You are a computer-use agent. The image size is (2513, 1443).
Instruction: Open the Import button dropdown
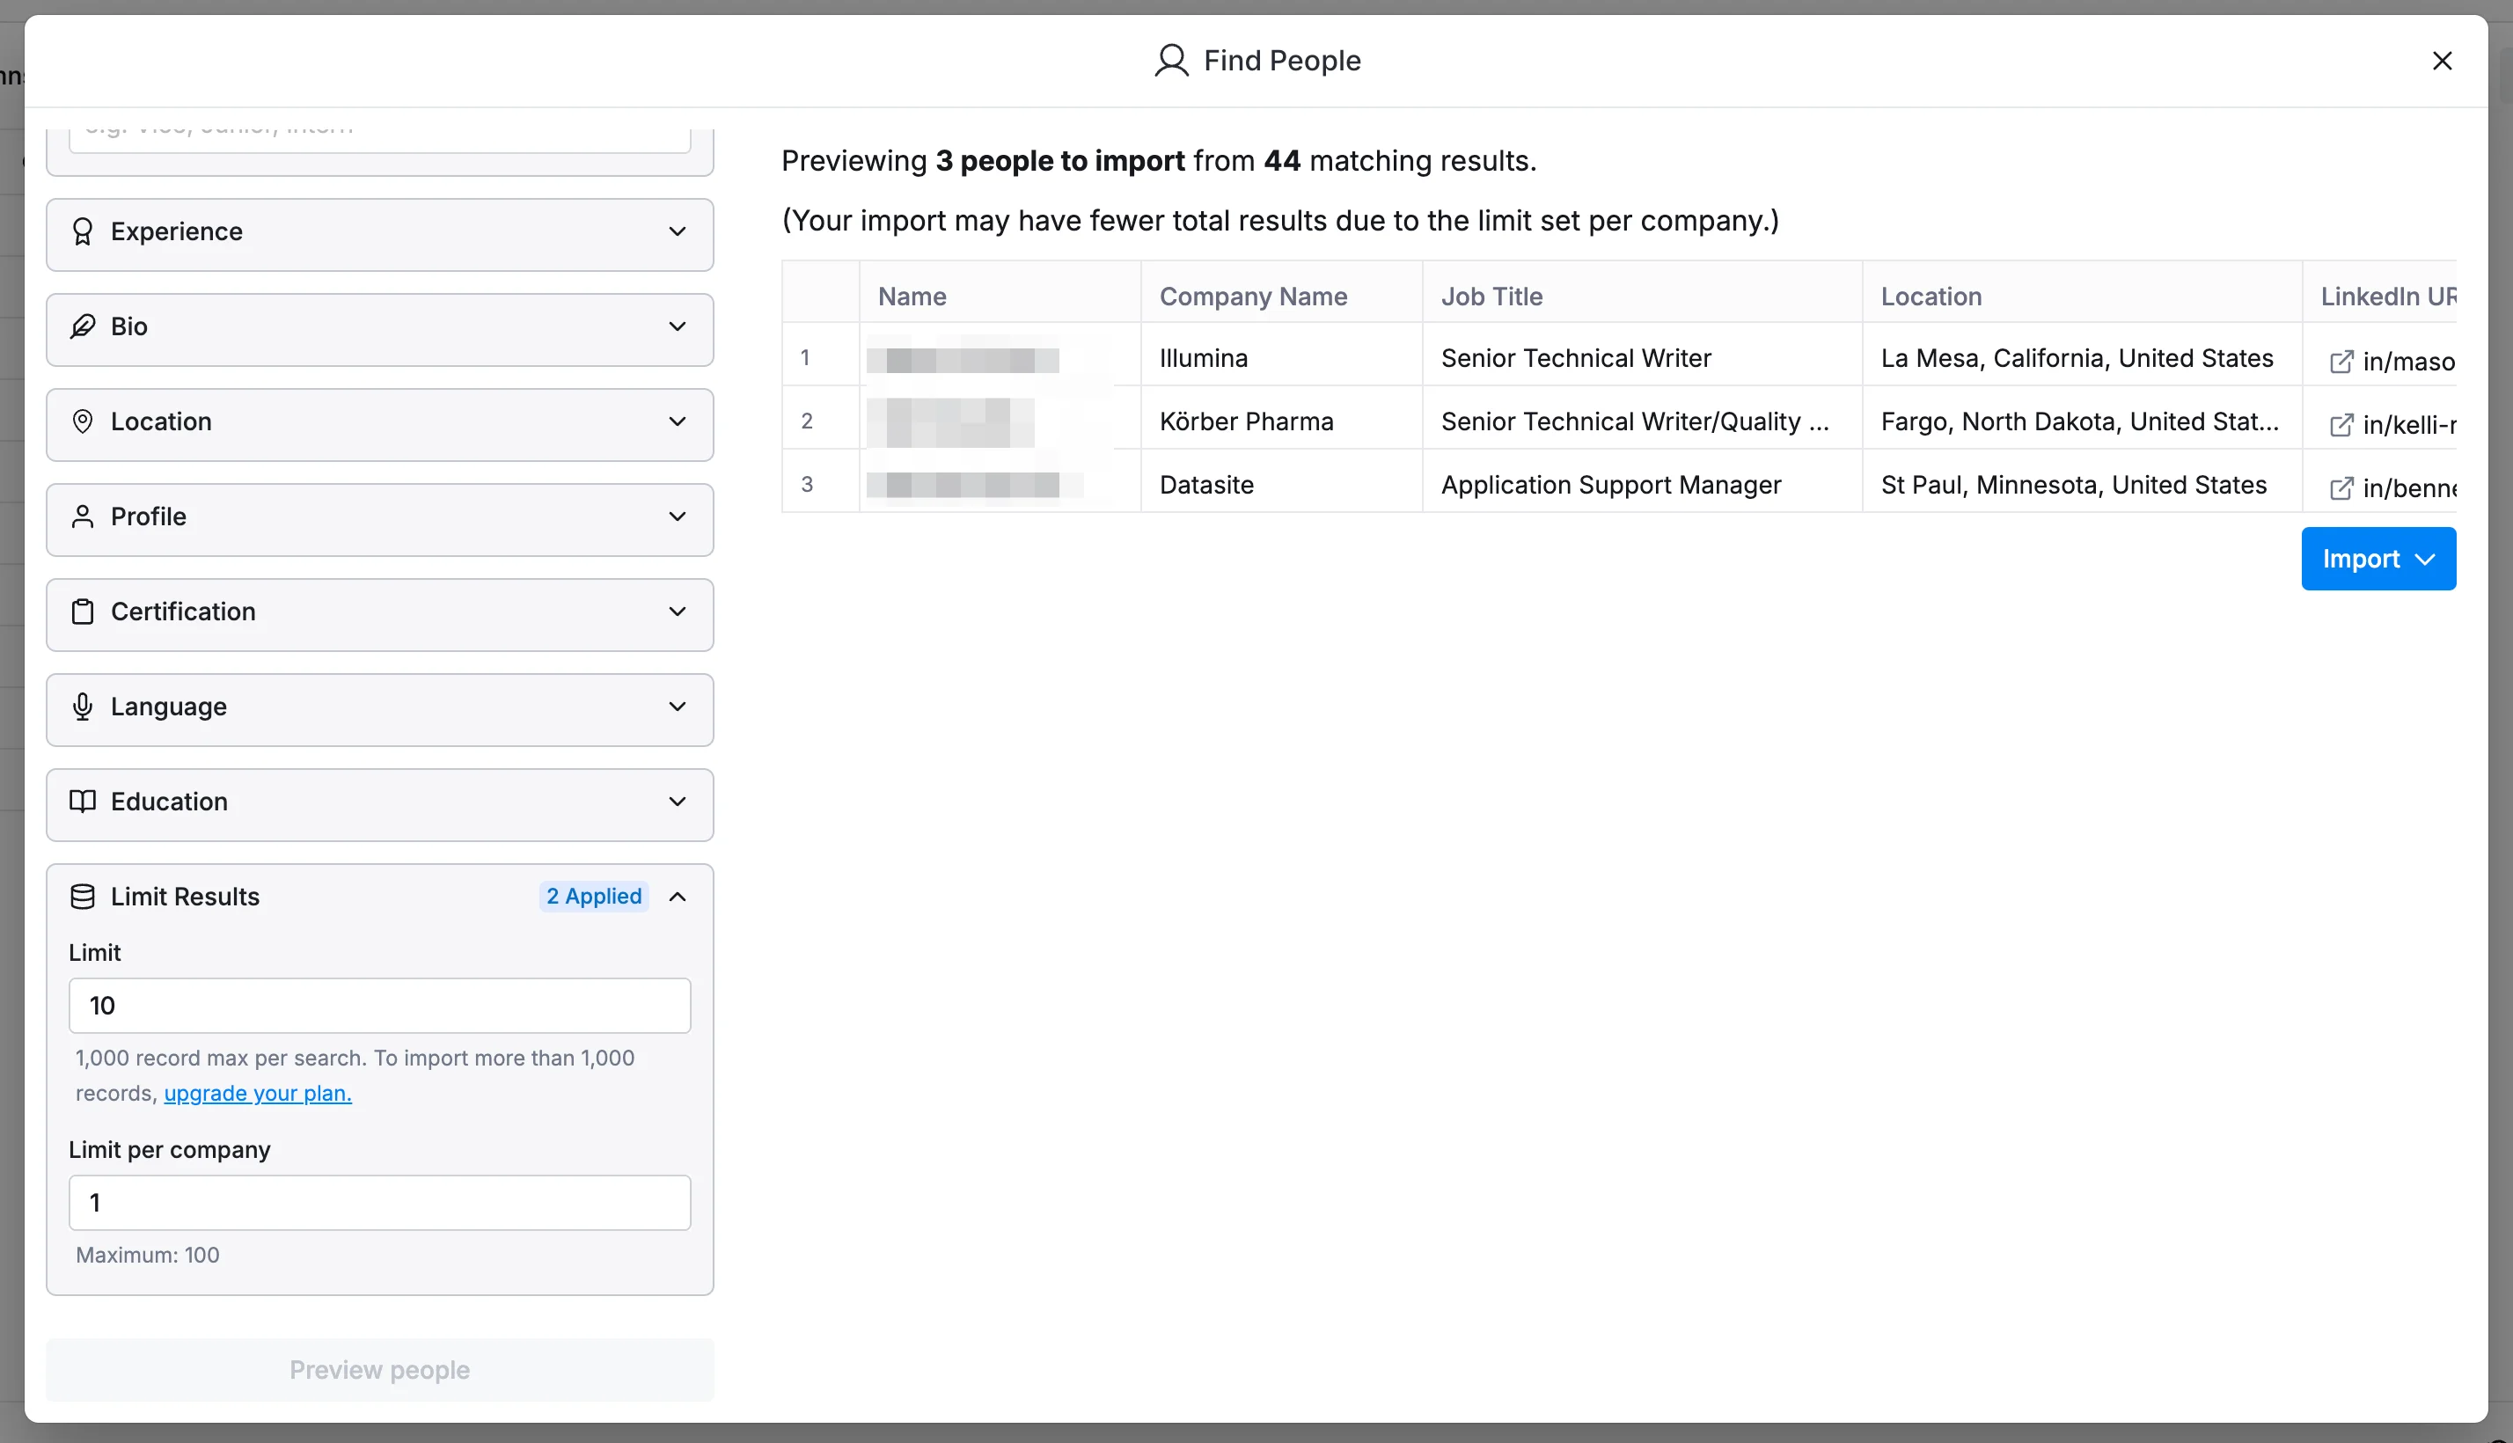2377,559
